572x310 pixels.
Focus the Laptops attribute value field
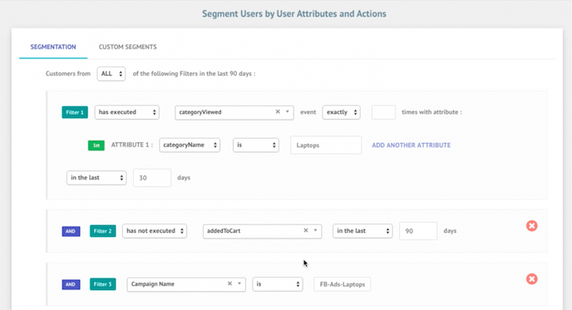(326, 145)
